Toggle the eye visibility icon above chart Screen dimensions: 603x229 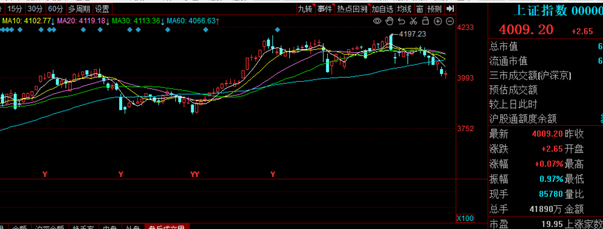pyautogui.click(x=377, y=21)
